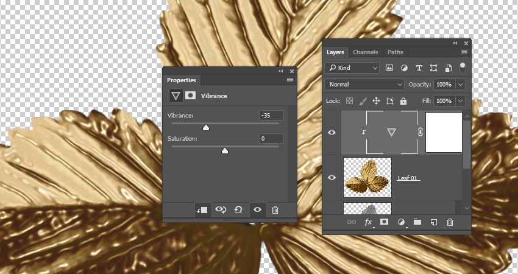This screenshot has width=518, height=274.
Task: Select the white layer mask thumbnail
Action: coord(444,132)
